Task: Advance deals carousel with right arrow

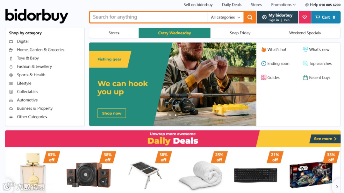Action: 337,187
